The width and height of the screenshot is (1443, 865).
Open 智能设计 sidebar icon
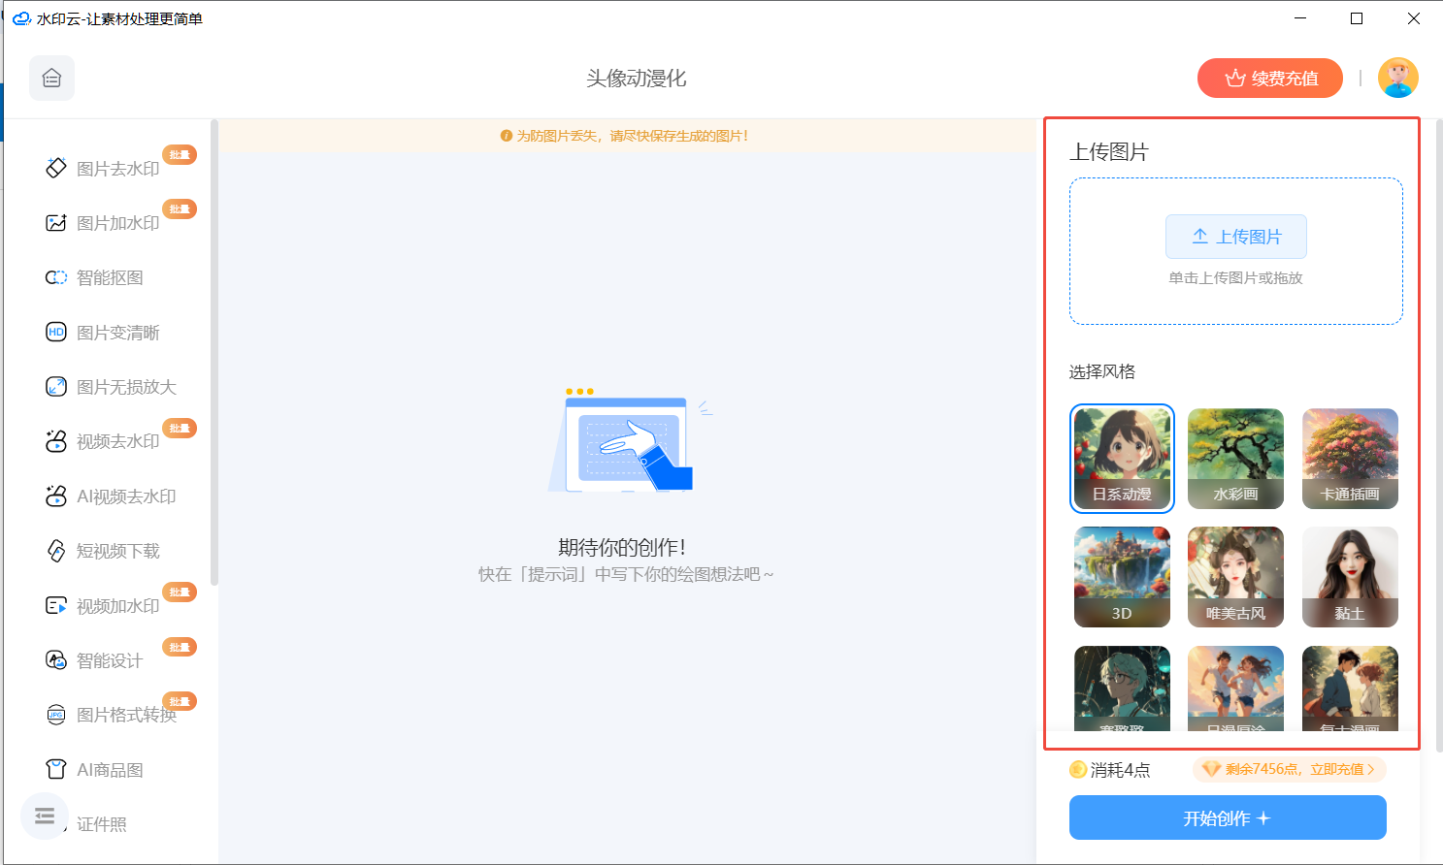tap(56, 659)
